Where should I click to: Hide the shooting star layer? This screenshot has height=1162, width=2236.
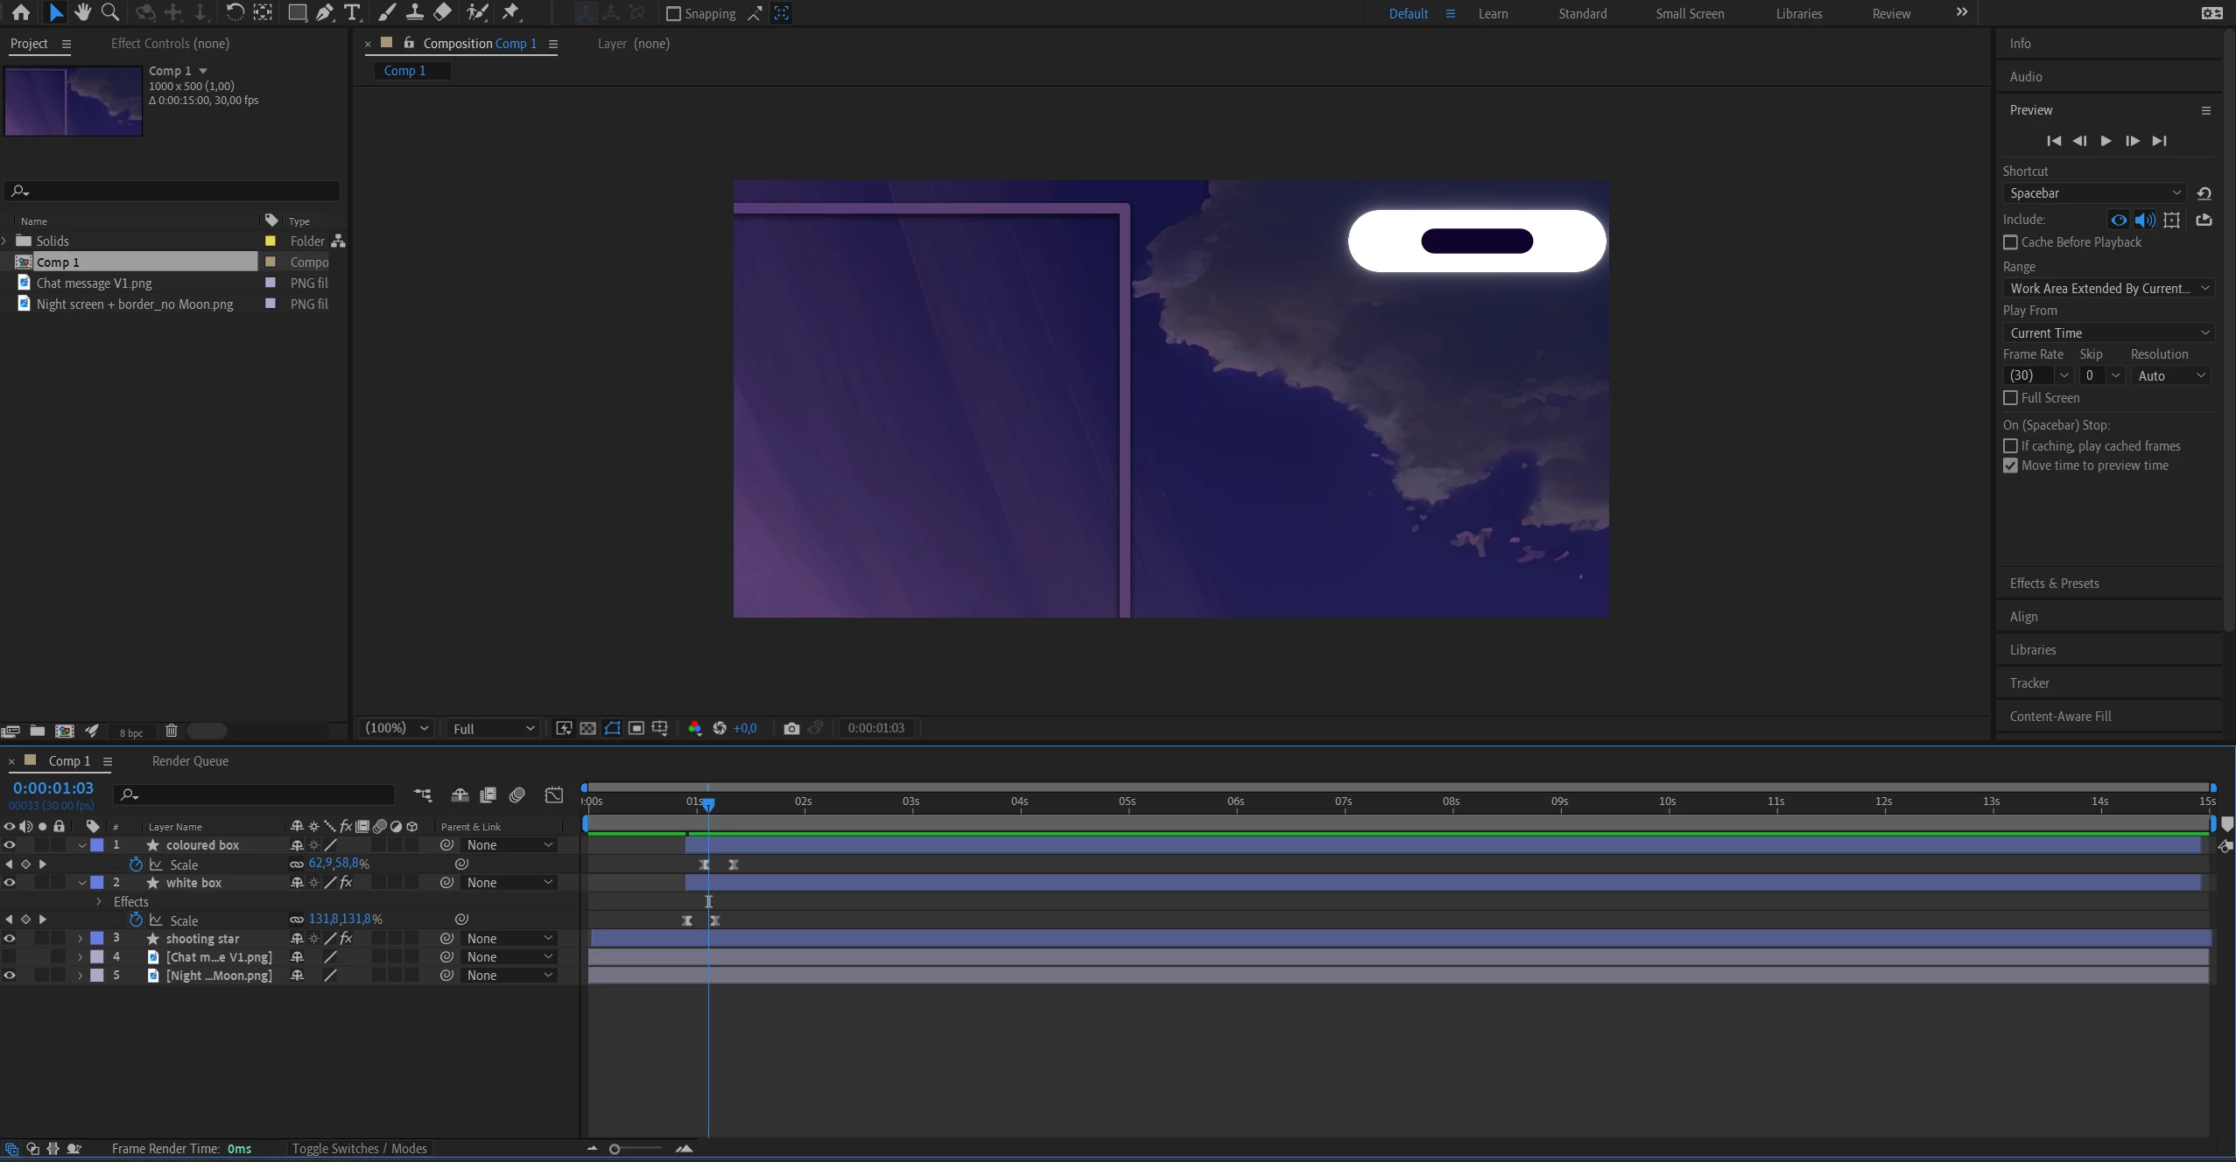10,939
